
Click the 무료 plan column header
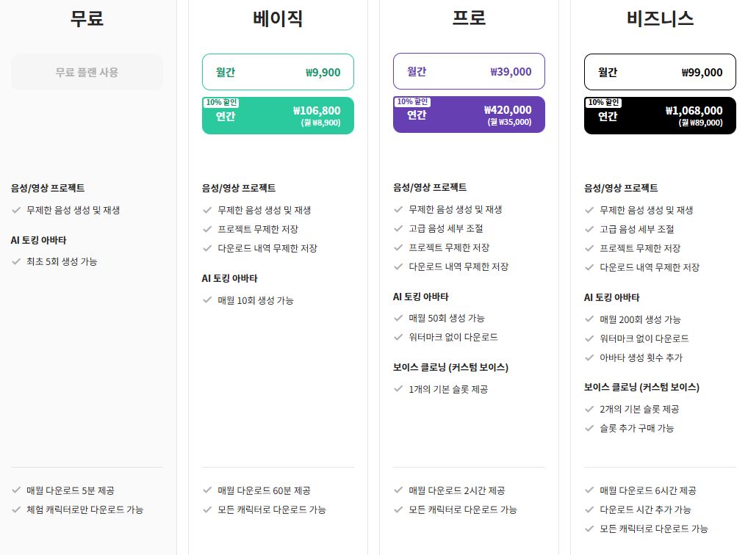coord(86,18)
